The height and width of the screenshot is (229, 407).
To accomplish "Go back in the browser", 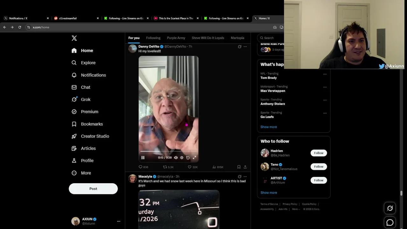I will 4,27.
